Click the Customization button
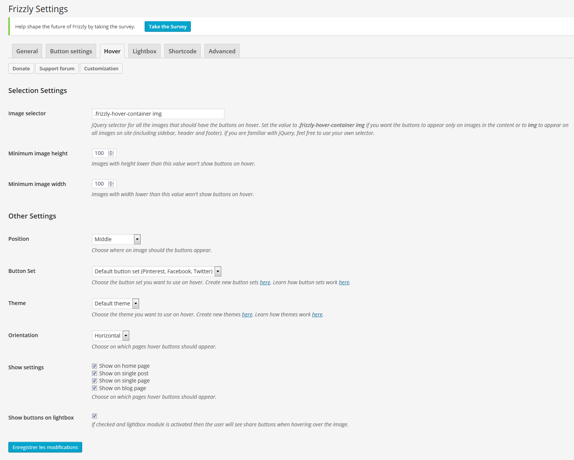This screenshot has width=574, height=460. pos(101,68)
